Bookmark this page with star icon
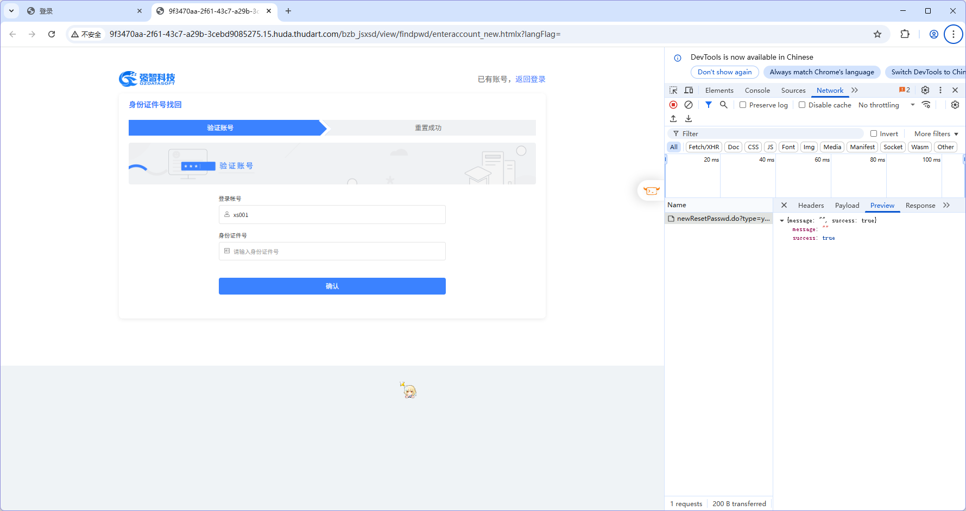 click(877, 34)
